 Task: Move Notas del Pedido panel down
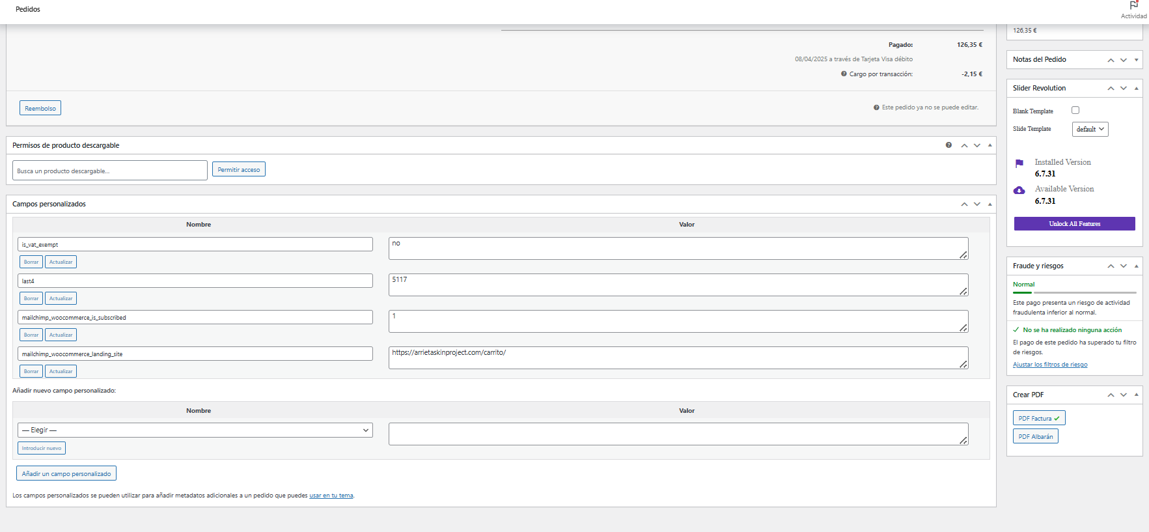coord(1124,60)
